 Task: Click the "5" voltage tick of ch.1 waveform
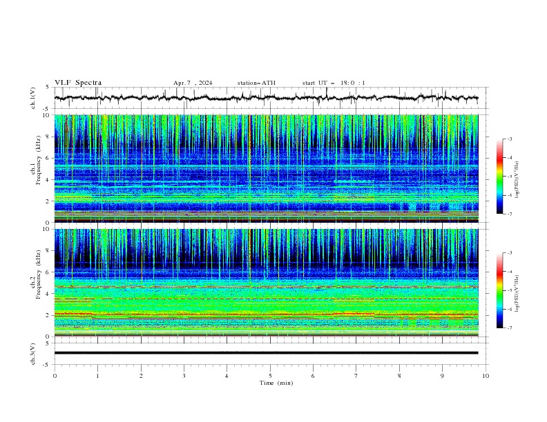click(48, 88)
